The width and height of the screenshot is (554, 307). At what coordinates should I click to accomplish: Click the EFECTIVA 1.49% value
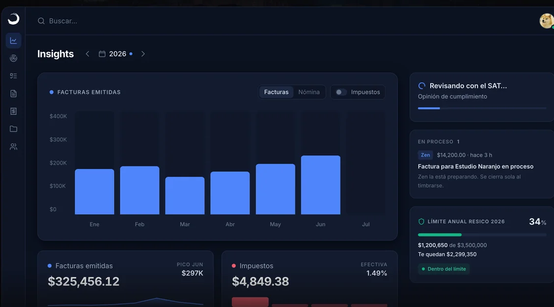pos(377,273)
